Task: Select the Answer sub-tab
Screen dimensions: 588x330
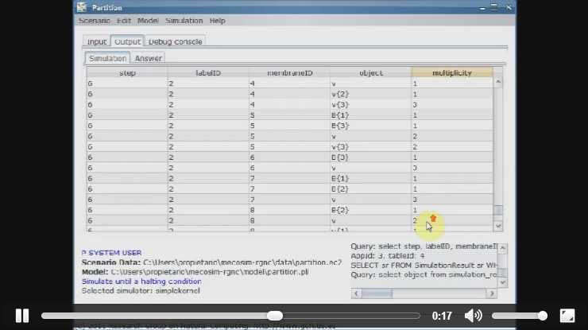Action: tap(148, 58)
